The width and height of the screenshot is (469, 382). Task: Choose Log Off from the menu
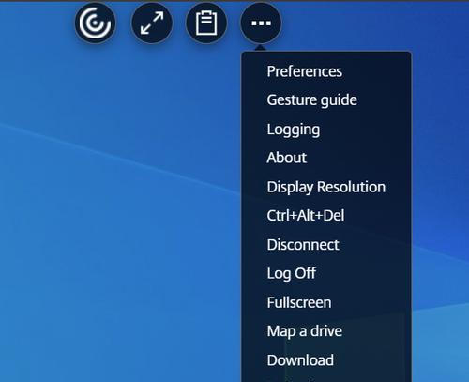(x=292, y=273)
